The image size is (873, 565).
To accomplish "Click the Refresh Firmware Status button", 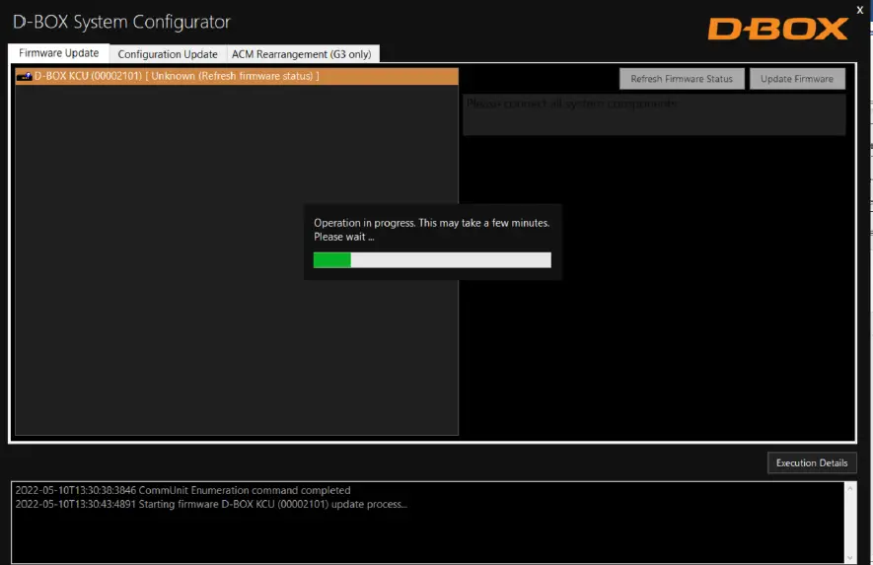I will pos(682,79).
